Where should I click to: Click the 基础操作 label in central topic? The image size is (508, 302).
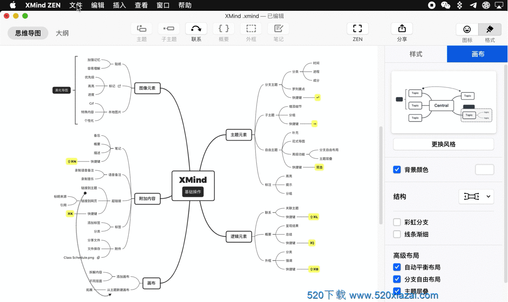click(x=193, y=192)
